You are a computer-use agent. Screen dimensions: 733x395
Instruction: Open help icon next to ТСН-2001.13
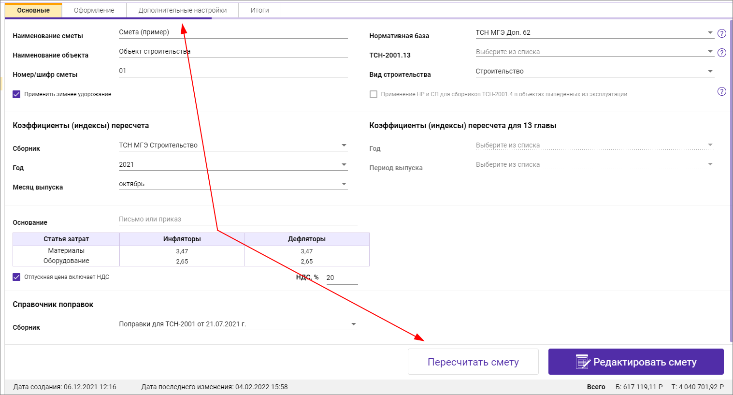(721, 53)
